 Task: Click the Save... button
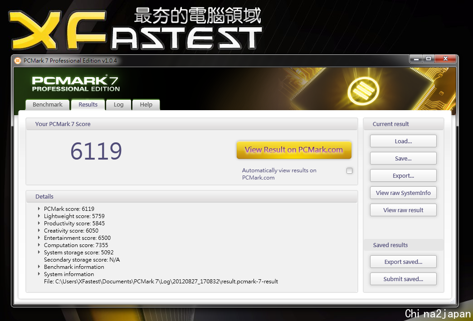tap(403, 158)
